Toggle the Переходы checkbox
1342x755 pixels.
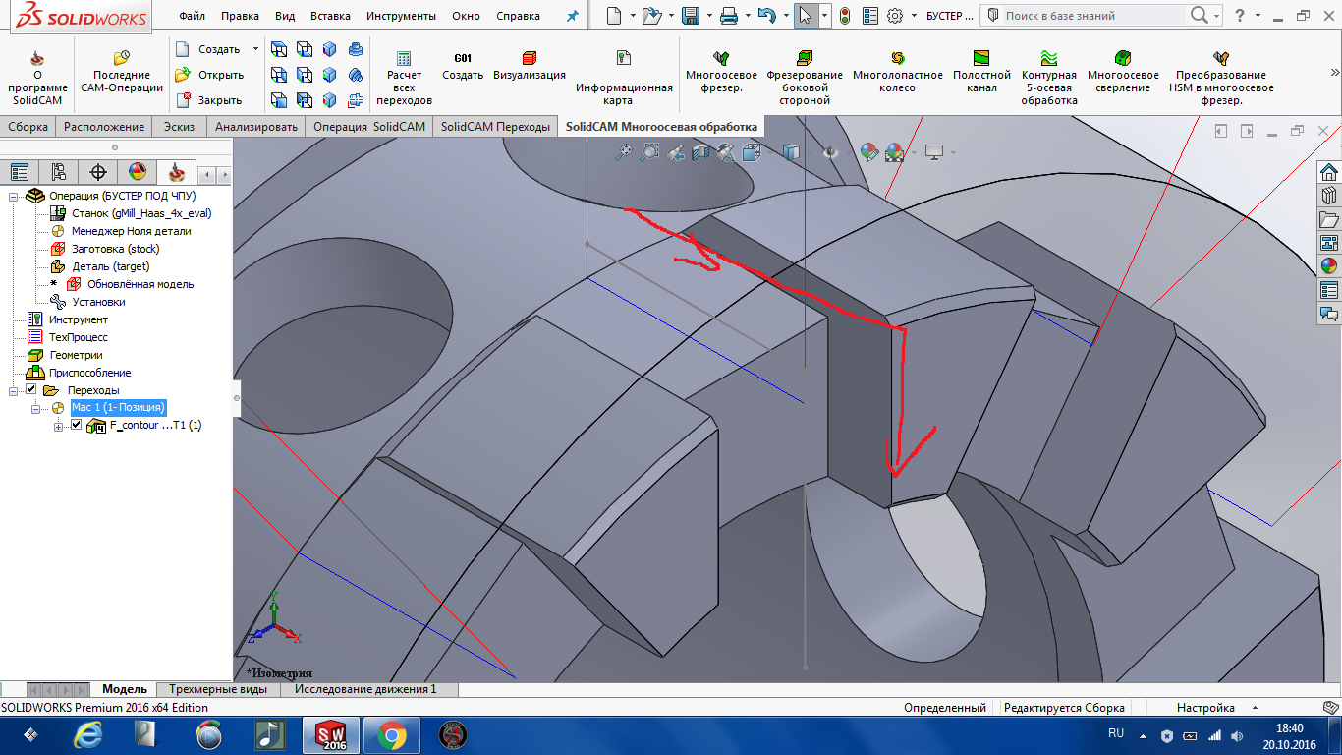pyautogui.click(x=30, y=390)
